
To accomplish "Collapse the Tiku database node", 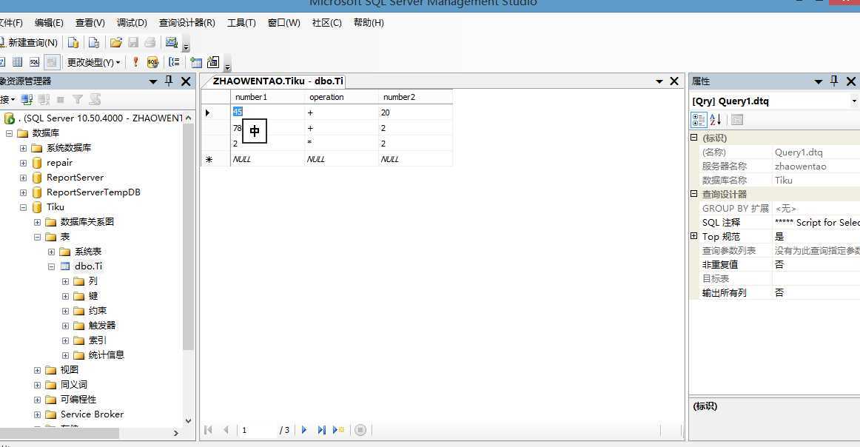I will click(23, 207).
